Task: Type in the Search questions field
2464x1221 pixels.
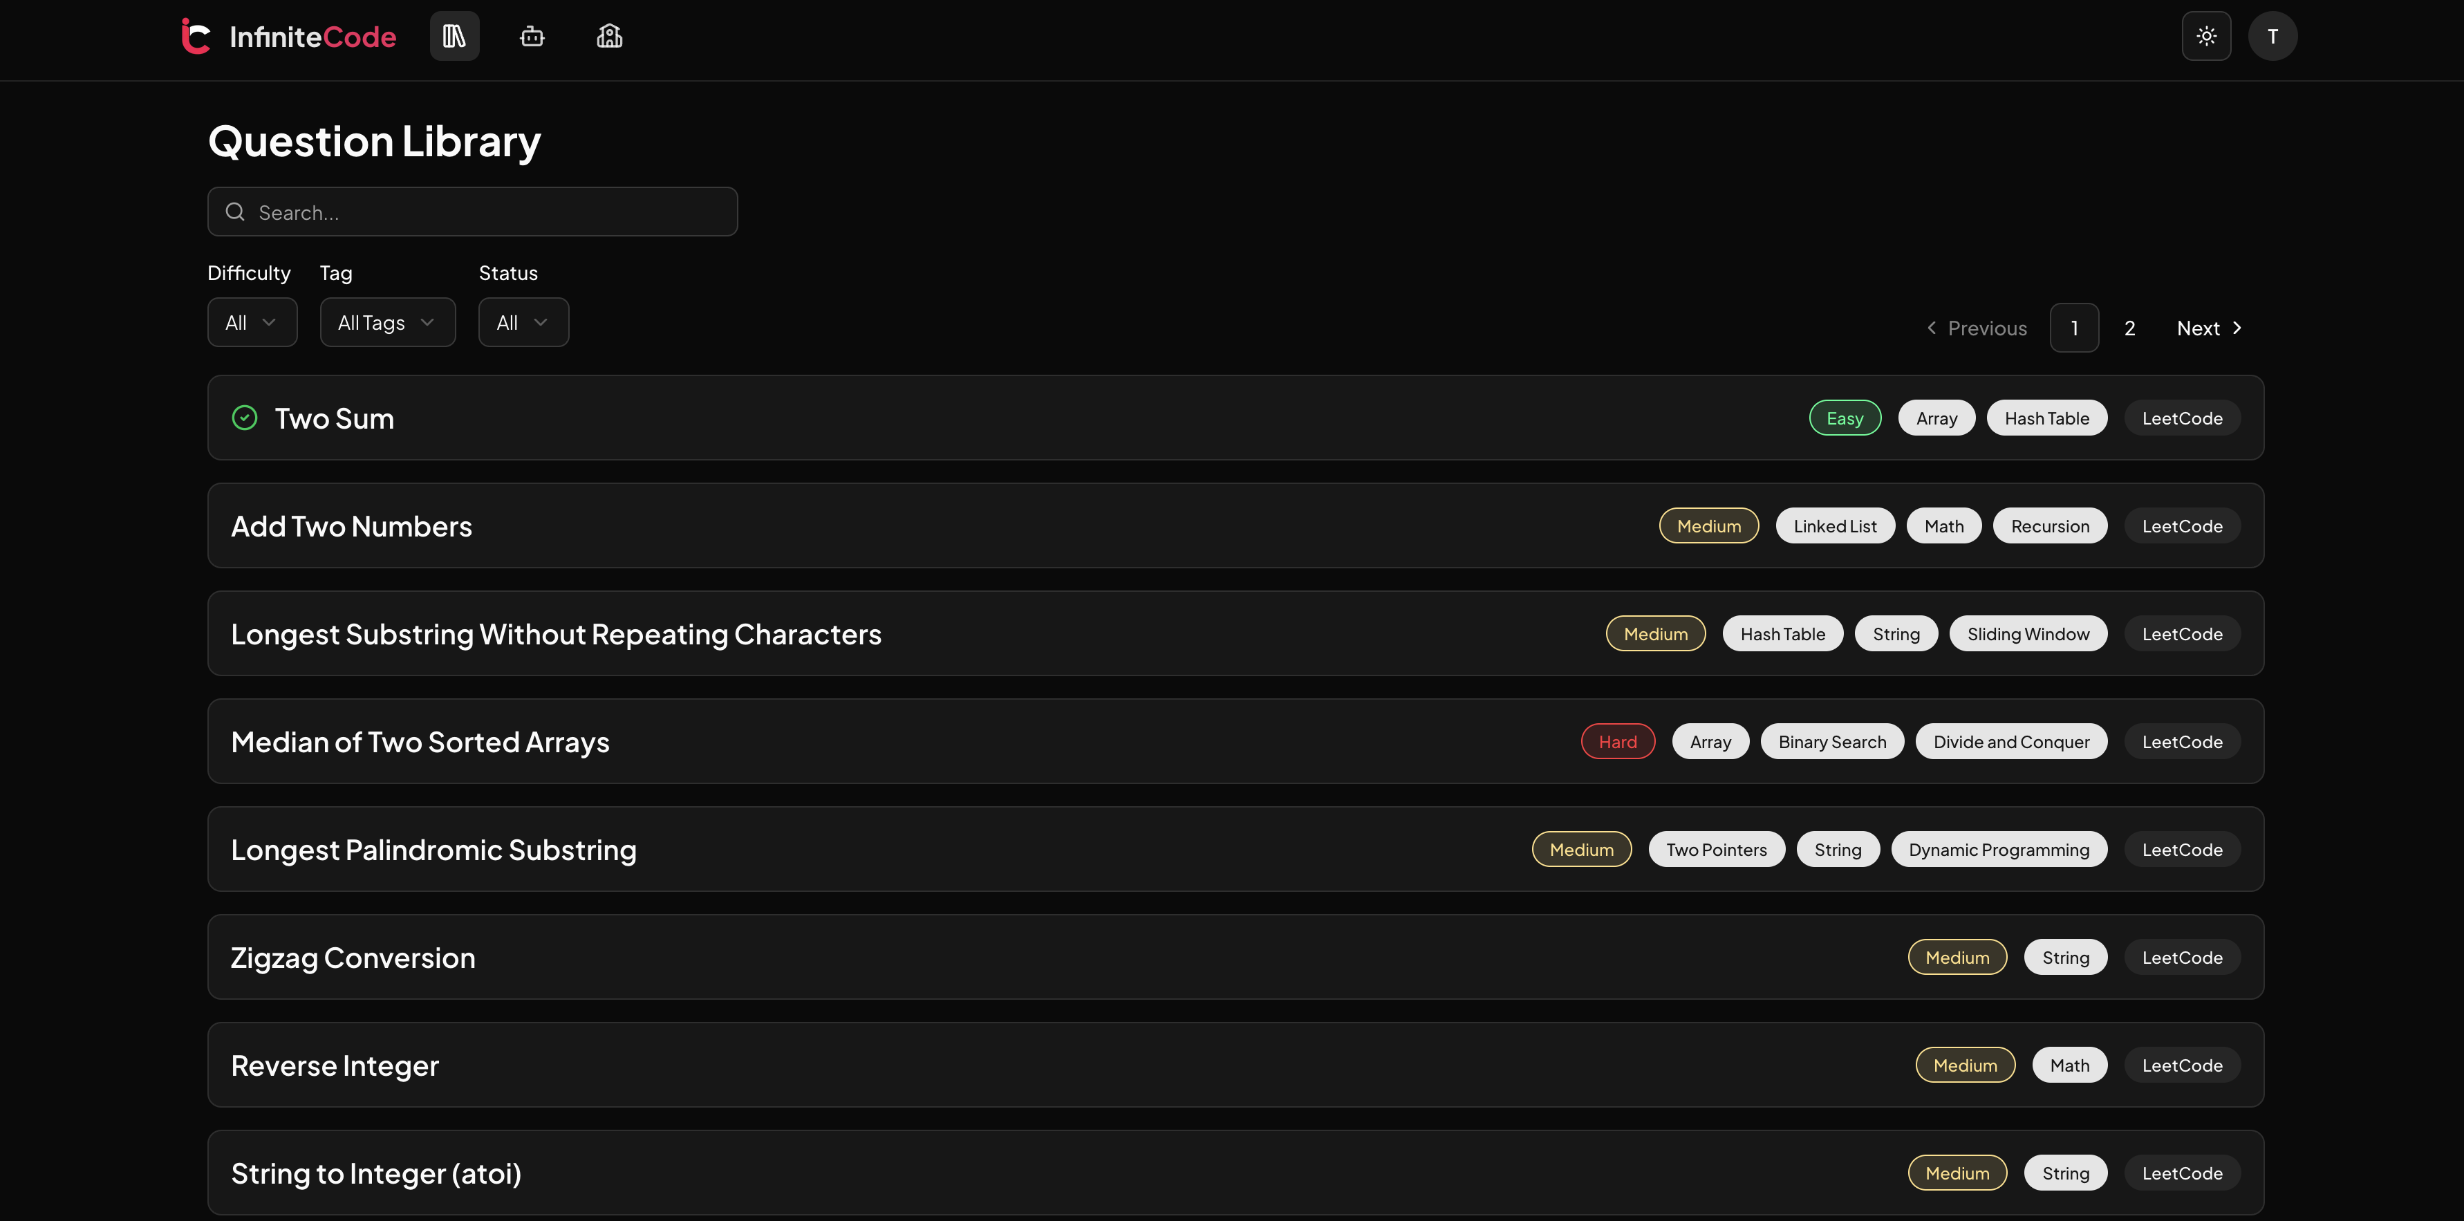Action: (x=488, y=212)
